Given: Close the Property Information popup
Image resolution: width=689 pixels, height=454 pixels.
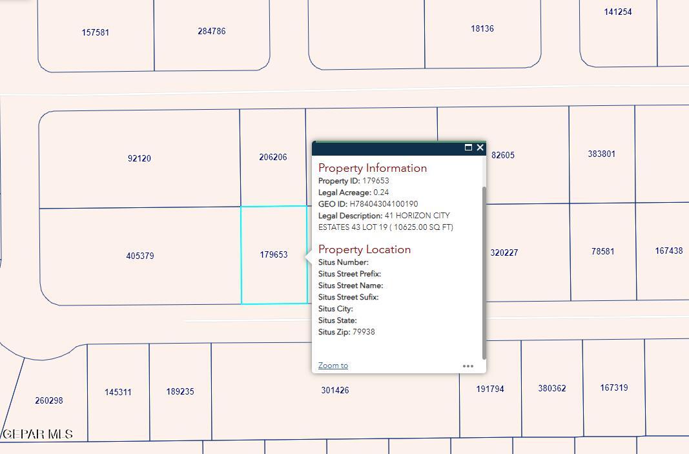Looking at the screenshot, I should click(480, 147).
